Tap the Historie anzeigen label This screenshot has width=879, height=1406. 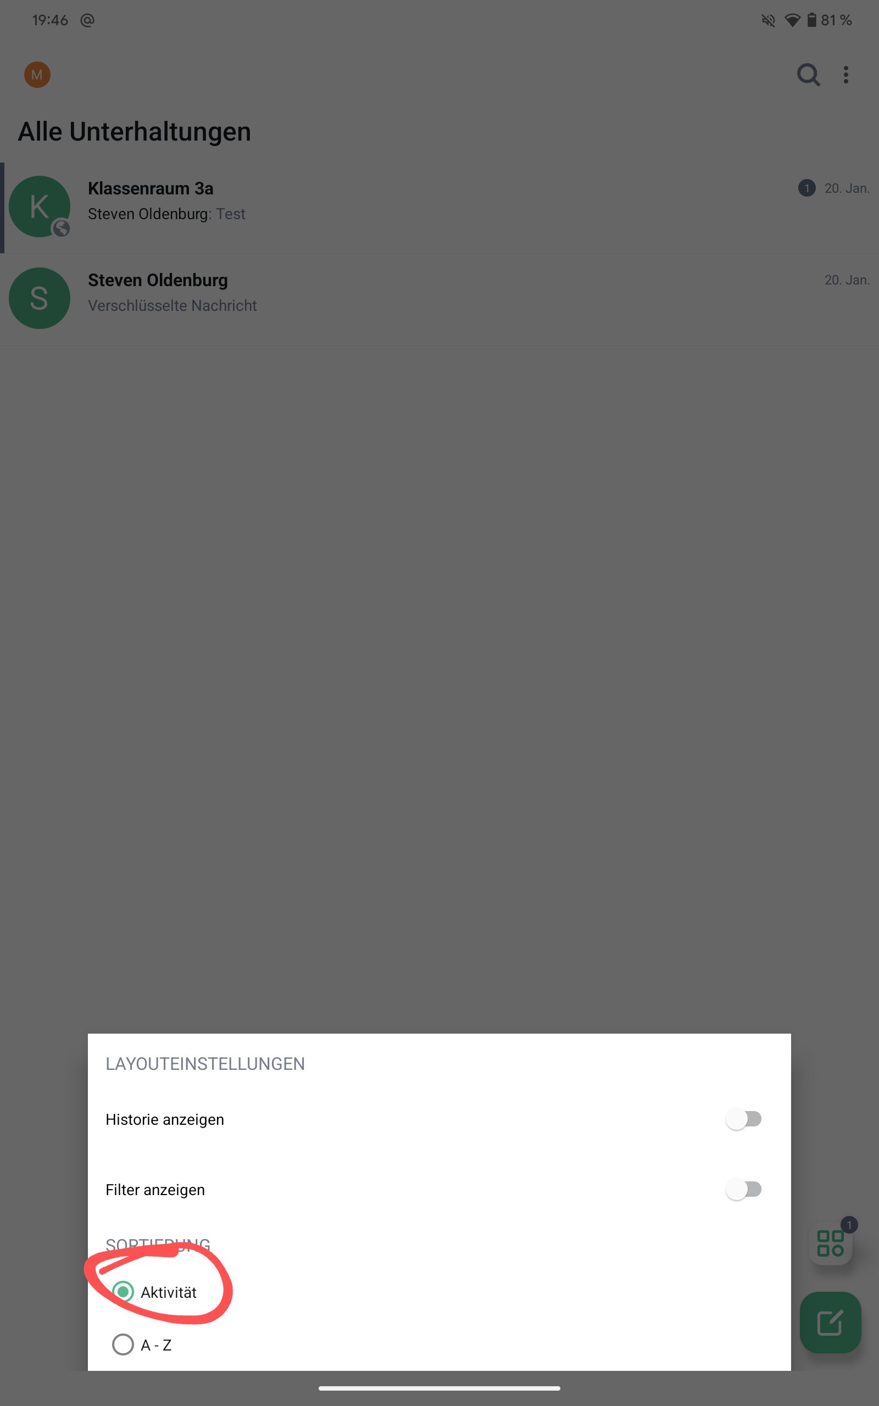(x=164, y=1119)
